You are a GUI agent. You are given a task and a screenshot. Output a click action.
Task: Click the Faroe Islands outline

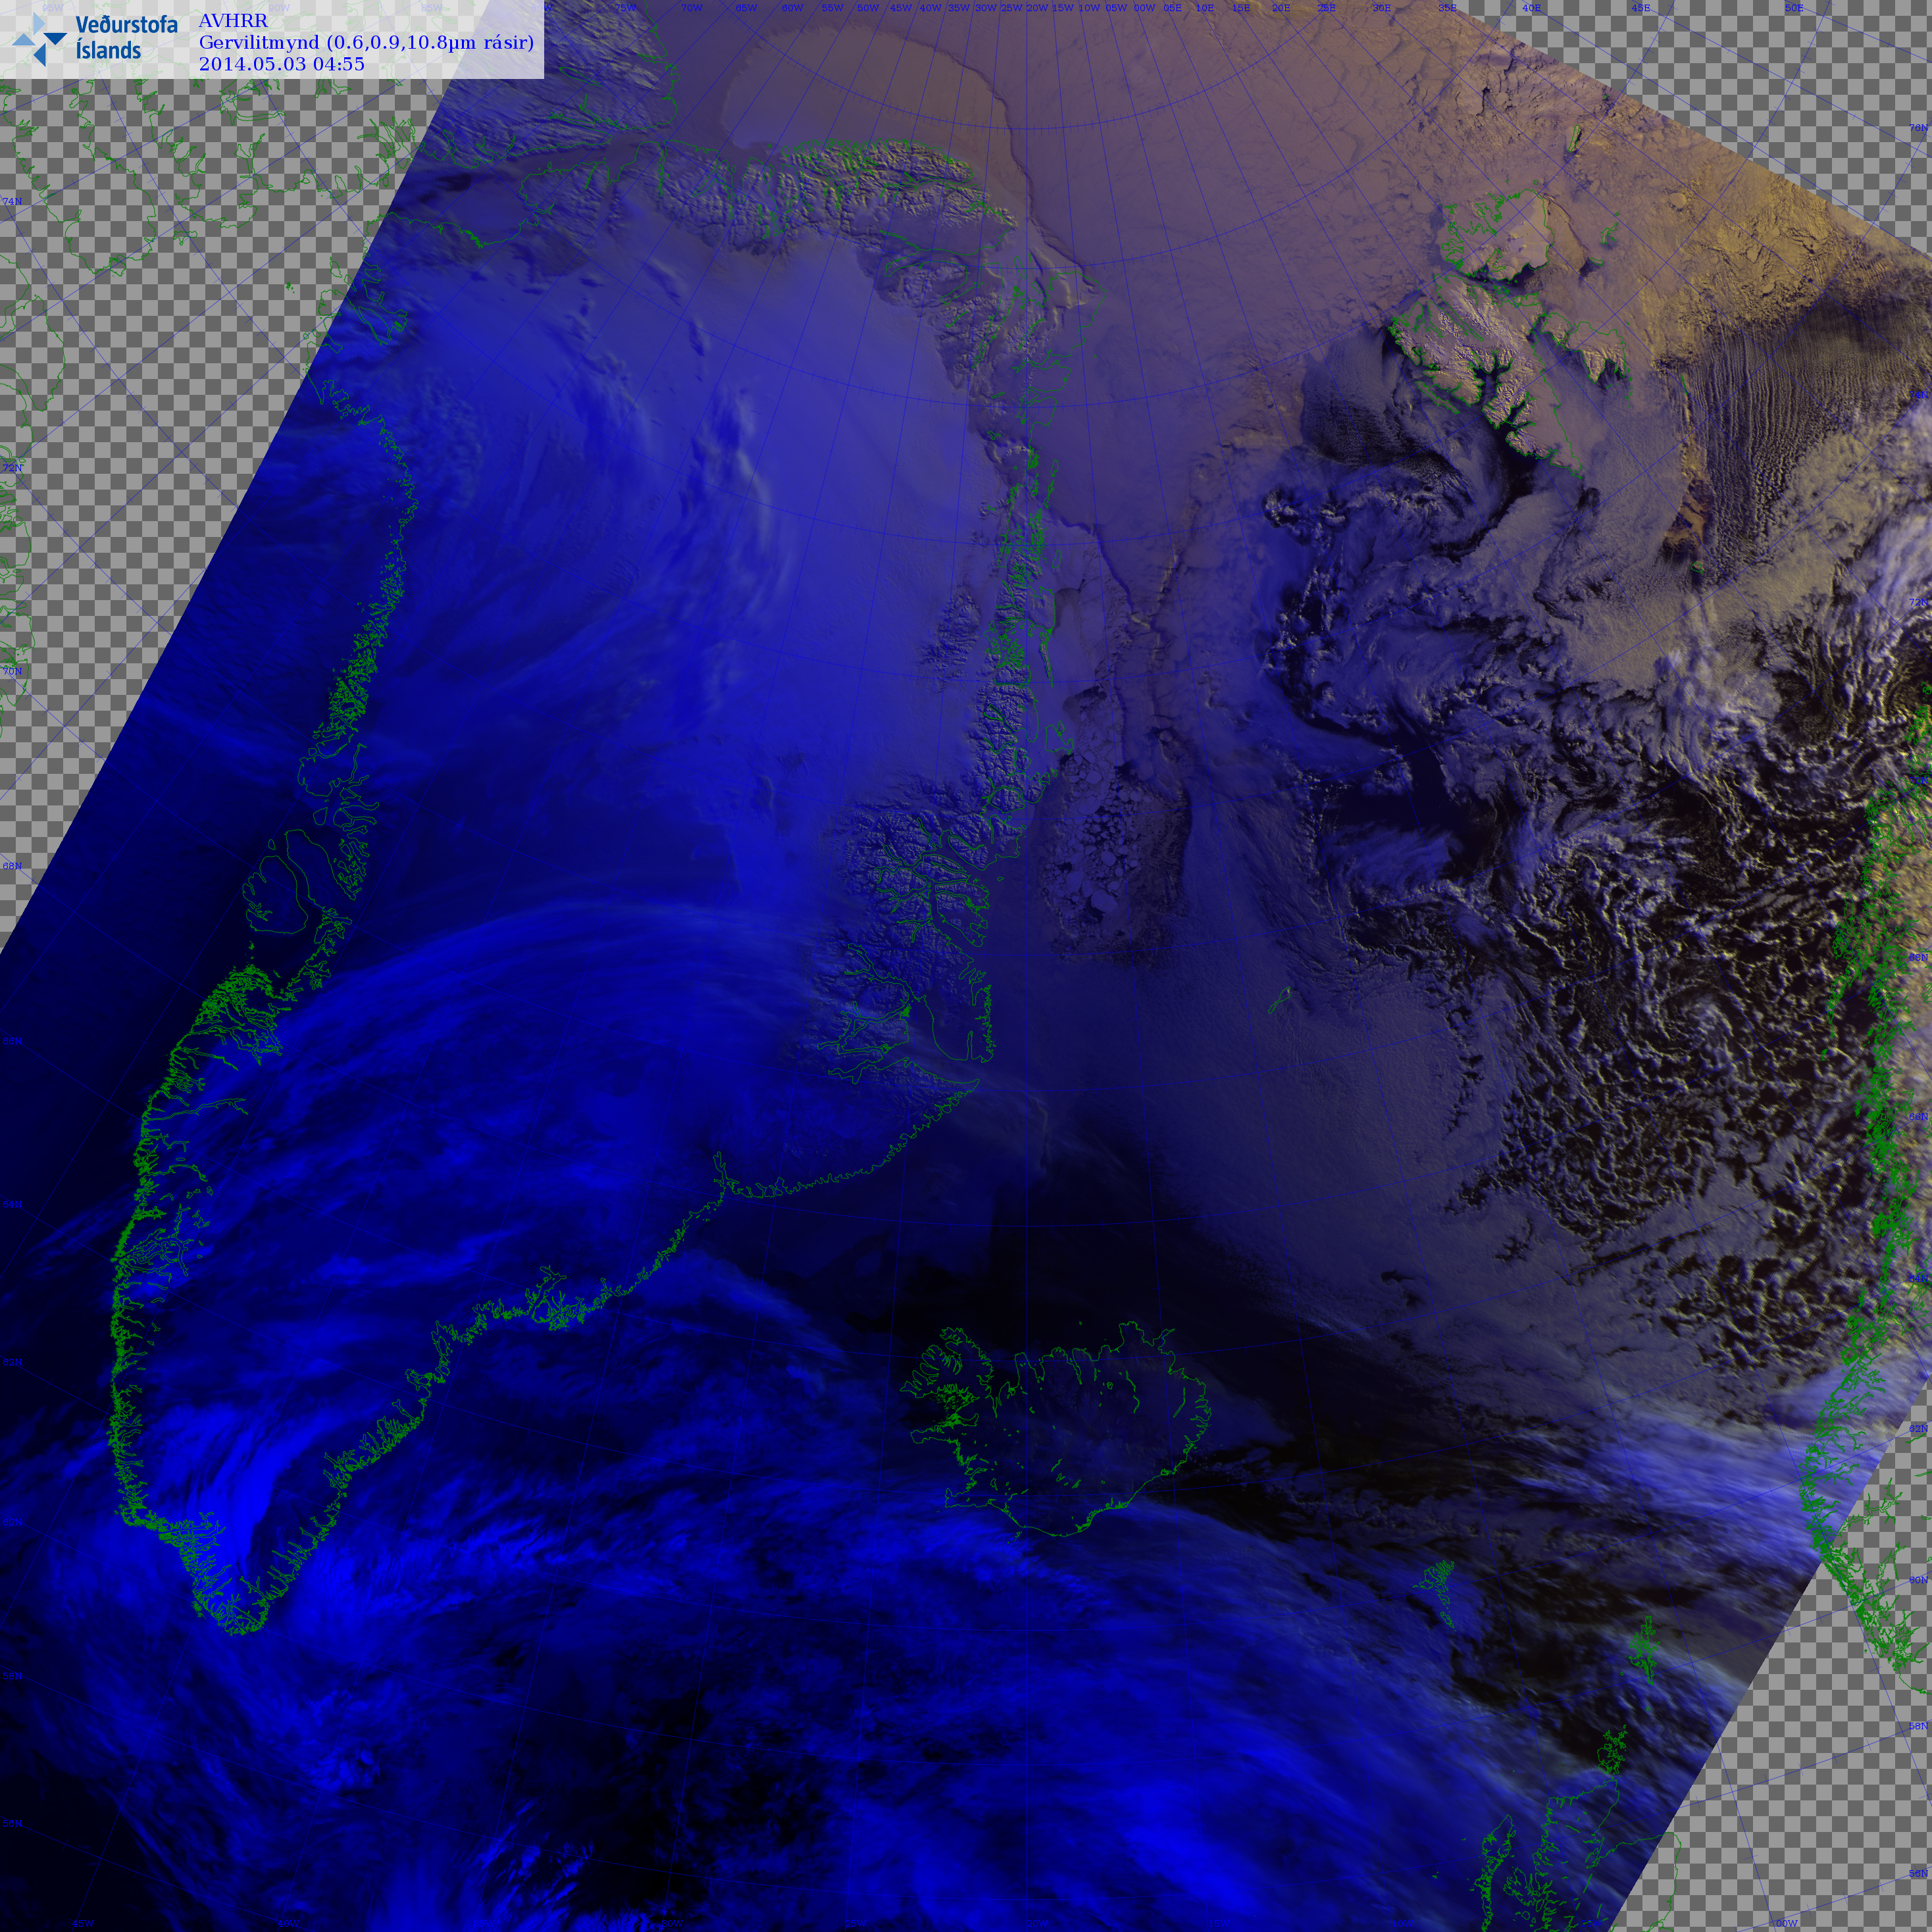1437,1582
